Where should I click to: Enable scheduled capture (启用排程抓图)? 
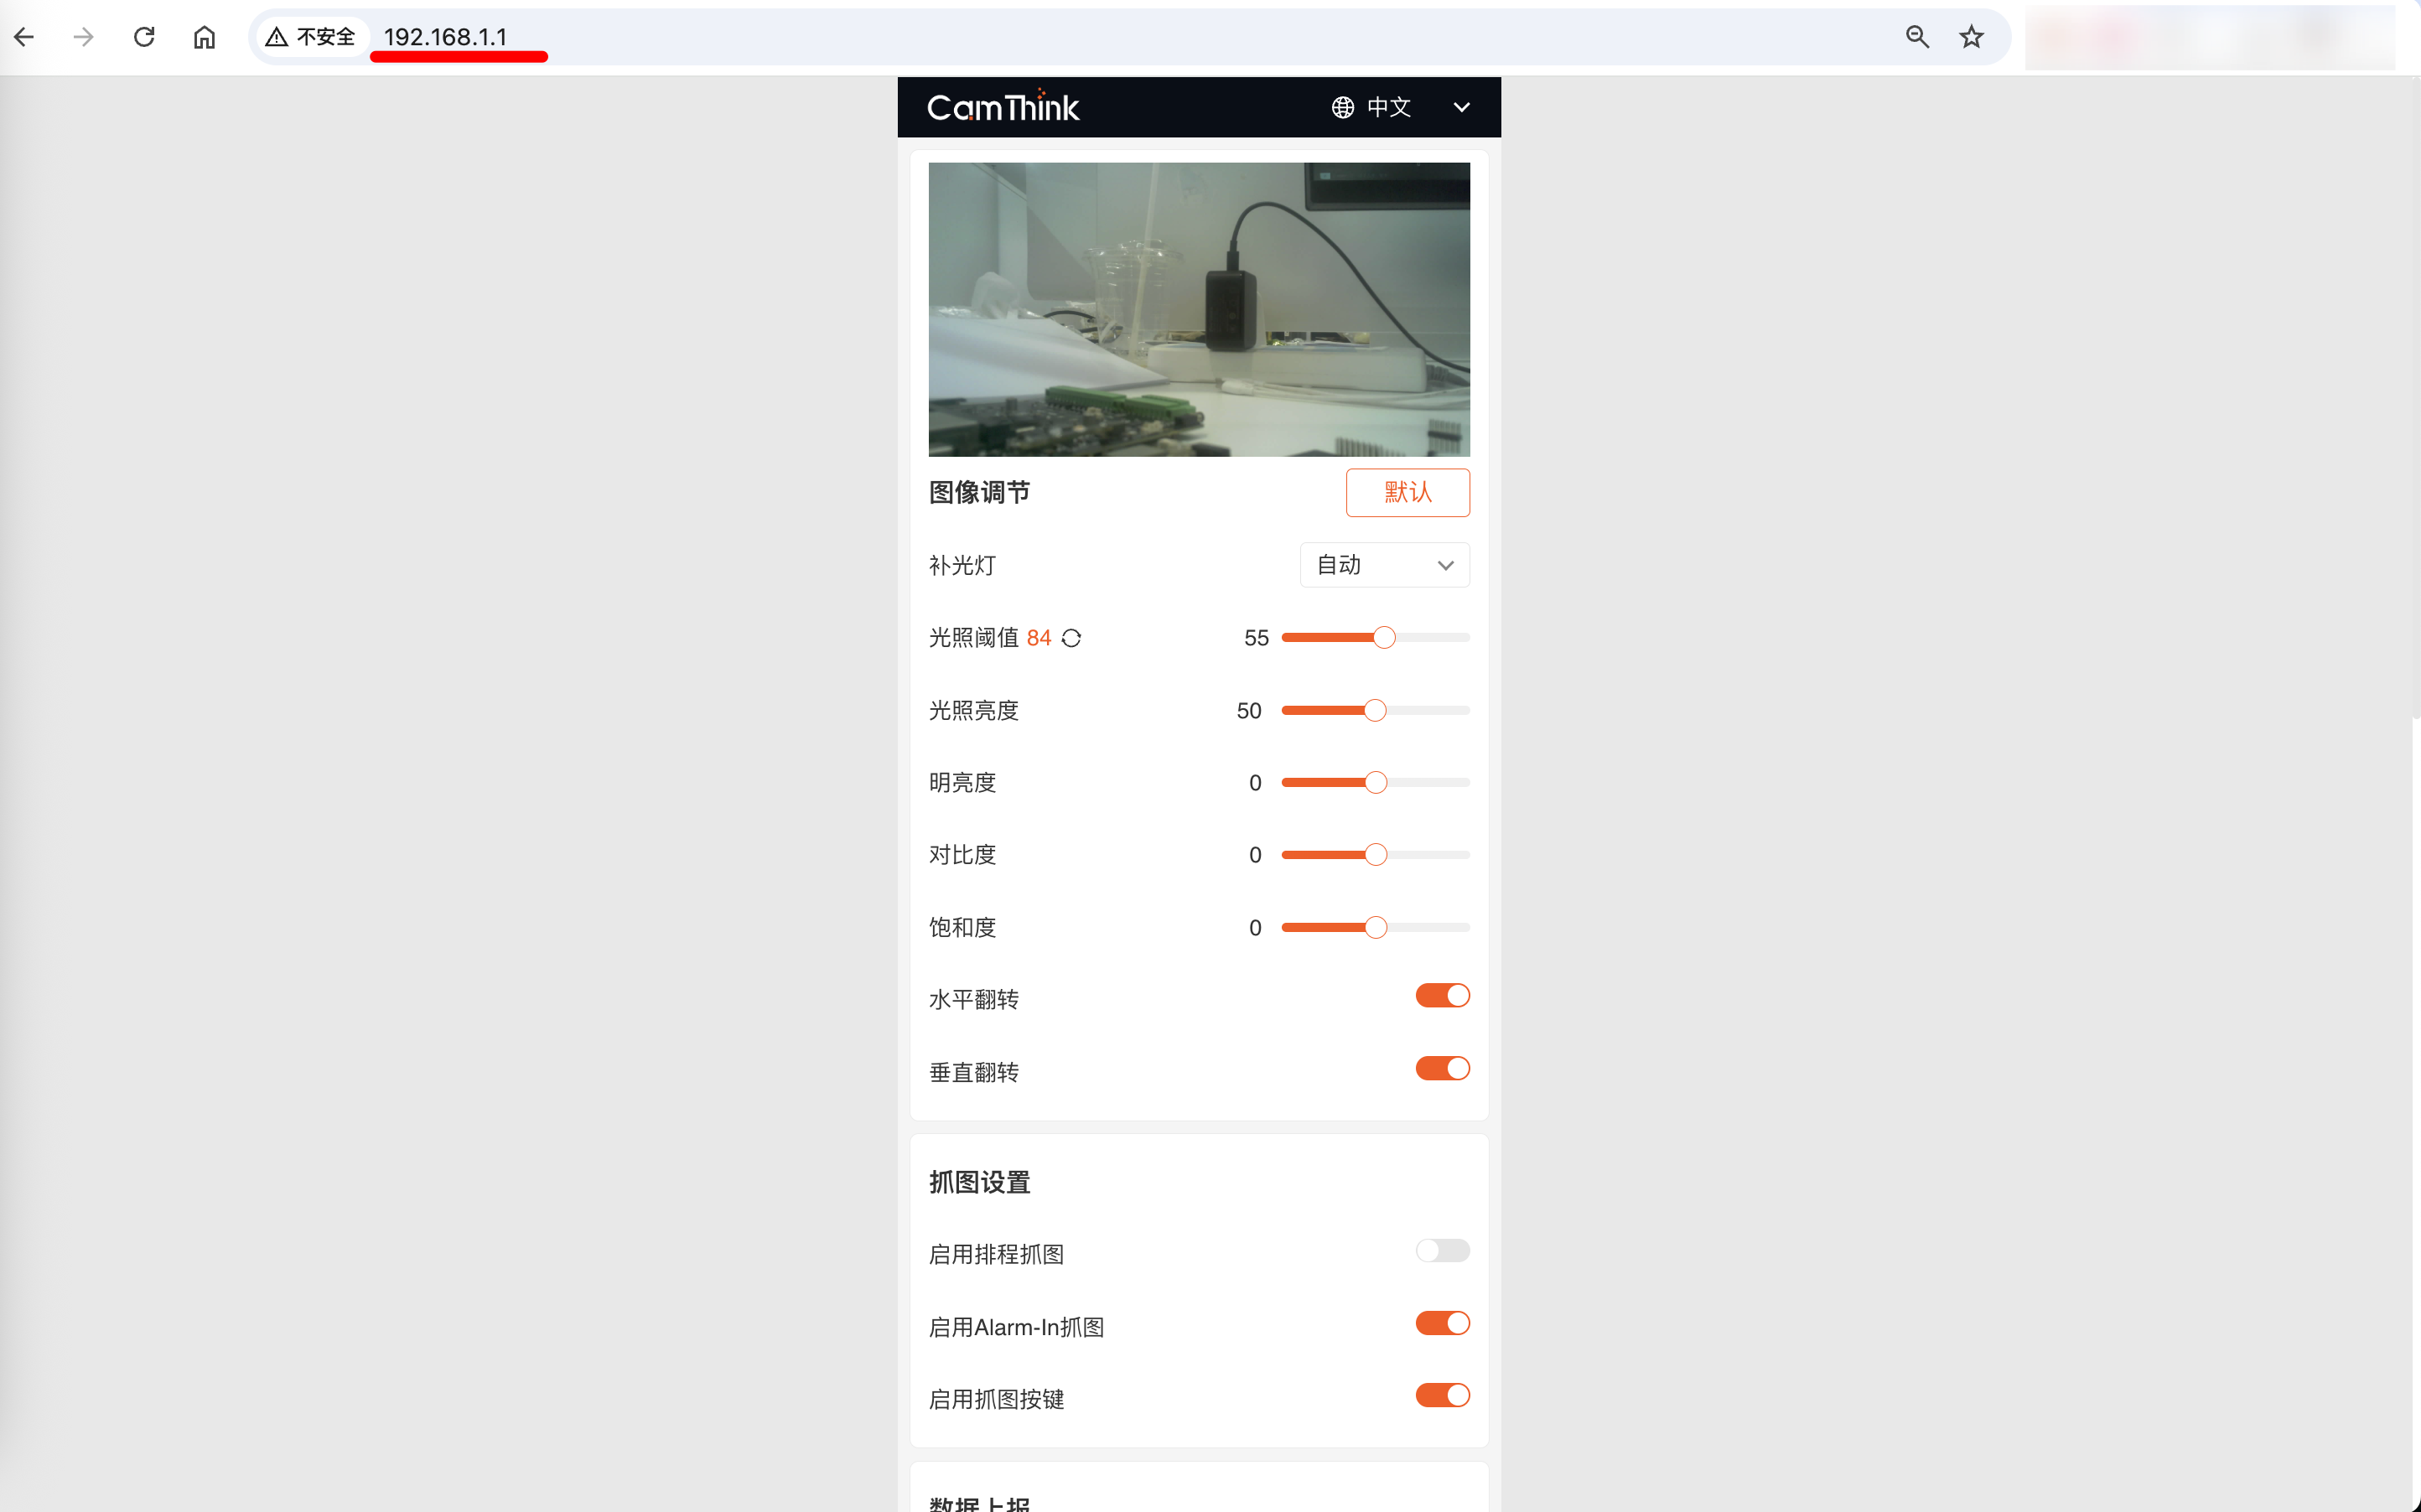1441,1250
